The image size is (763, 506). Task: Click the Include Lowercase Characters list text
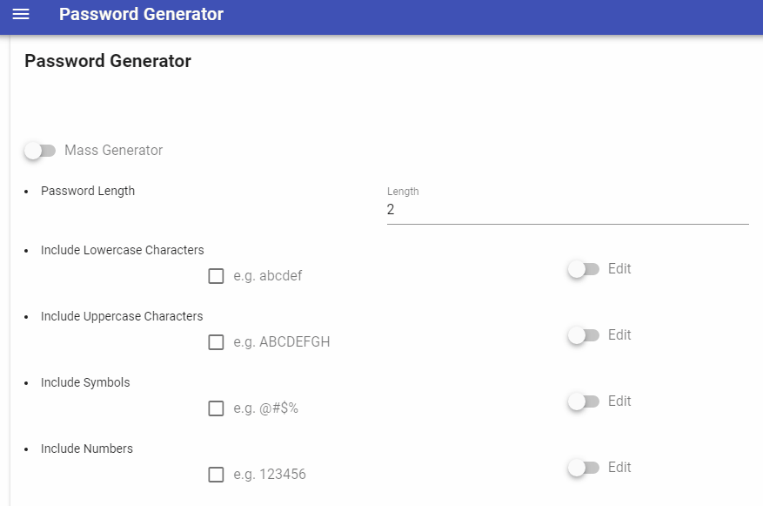[x=122, y=250]
